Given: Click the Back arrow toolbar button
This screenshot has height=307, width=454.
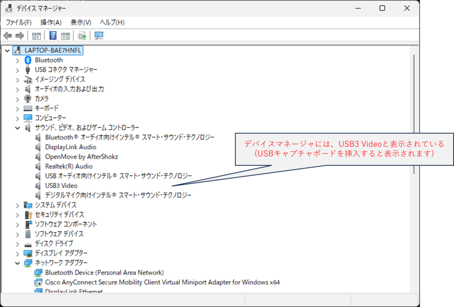Looking at the screenshot, I should coord(8,36).
